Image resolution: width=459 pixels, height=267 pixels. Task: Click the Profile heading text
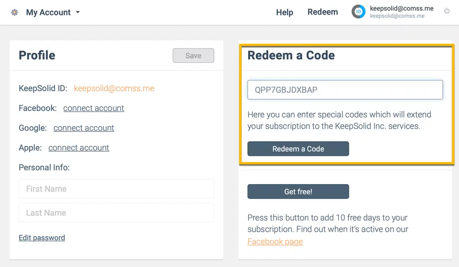pos(37,55)
